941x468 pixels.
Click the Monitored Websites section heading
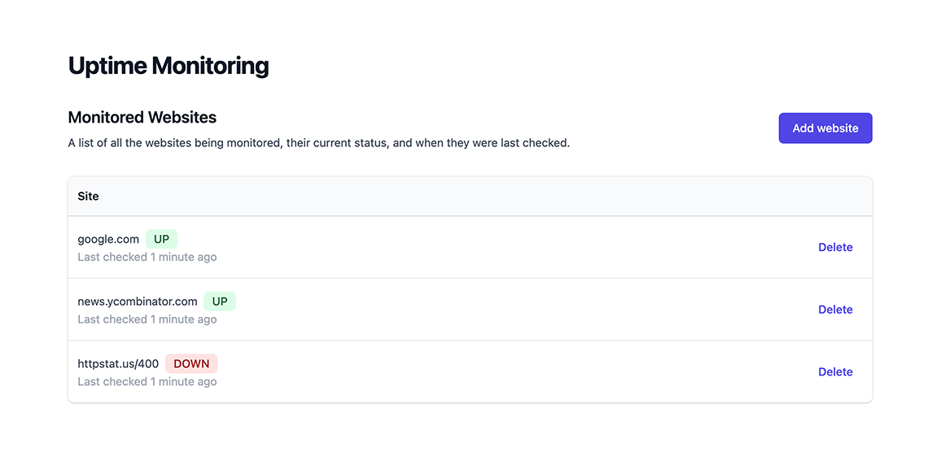click(142, 117)
